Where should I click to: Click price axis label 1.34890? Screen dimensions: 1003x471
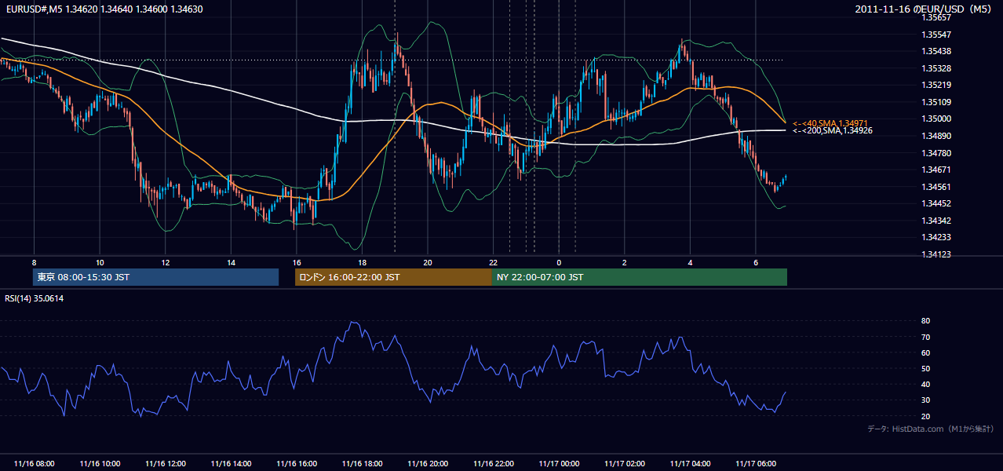tap(936, 137)
